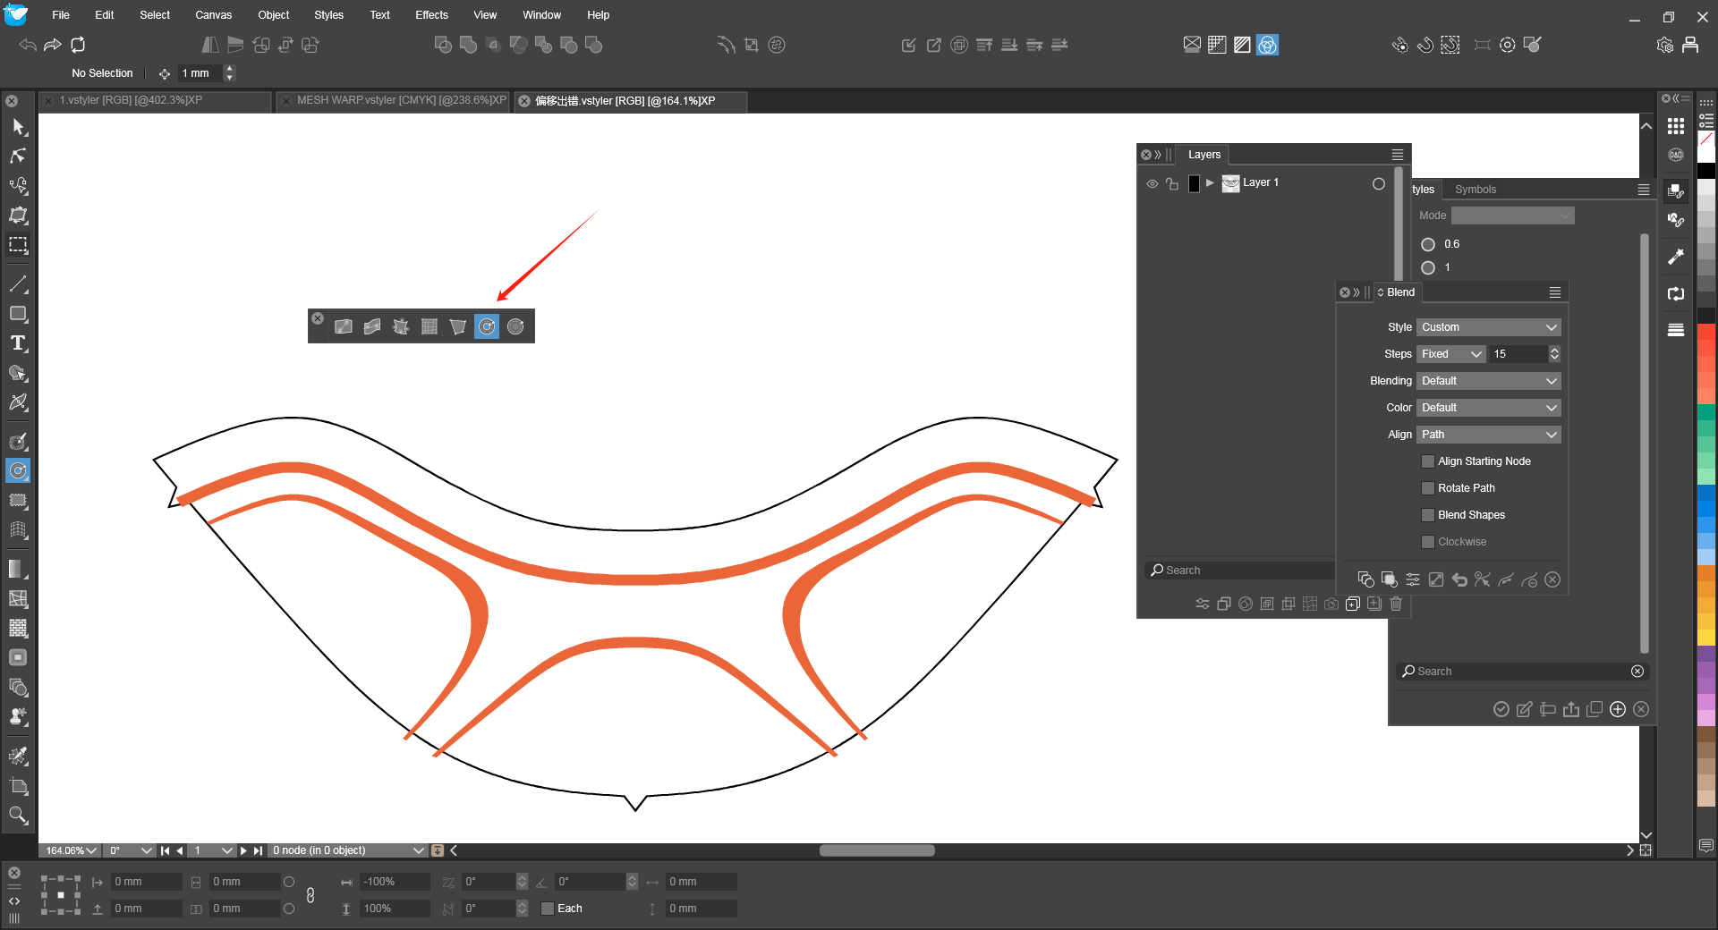1718x930 pixels.
Task: Select the Zoom magnifier tool
Action: click(x=18, y=815)
